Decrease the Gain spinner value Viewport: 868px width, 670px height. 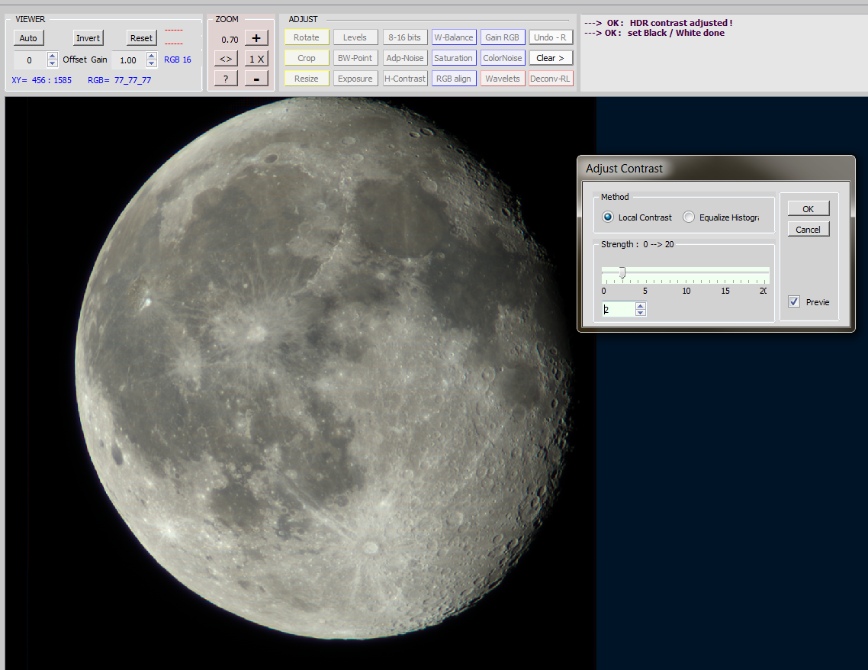tap(152, 63)
